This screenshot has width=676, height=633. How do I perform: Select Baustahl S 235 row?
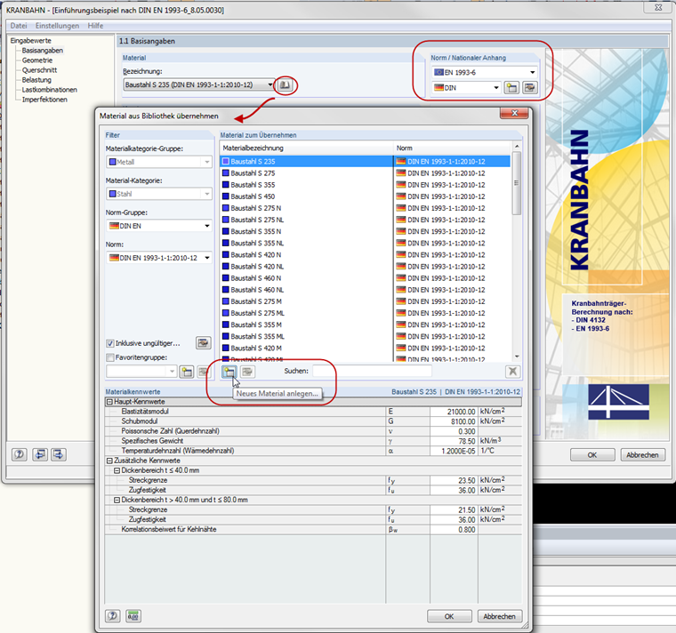tap(365, 162)
